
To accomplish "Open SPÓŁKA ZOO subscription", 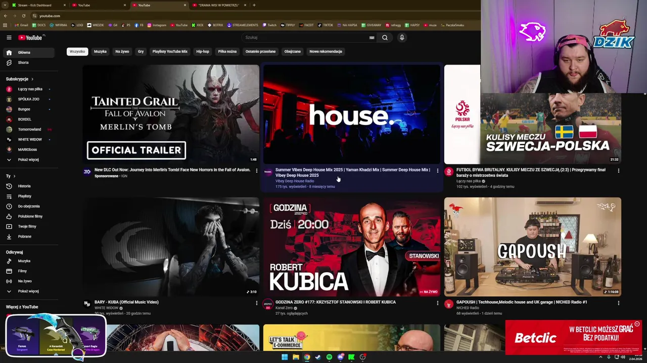I will [28, 99].
